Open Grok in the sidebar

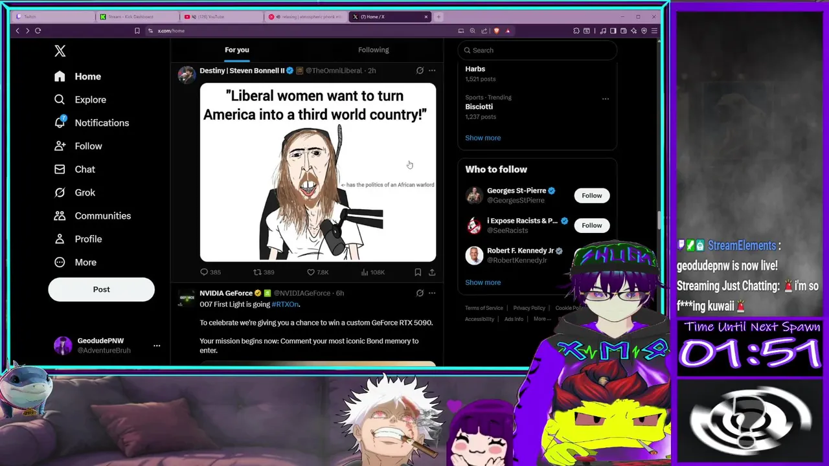74,193
